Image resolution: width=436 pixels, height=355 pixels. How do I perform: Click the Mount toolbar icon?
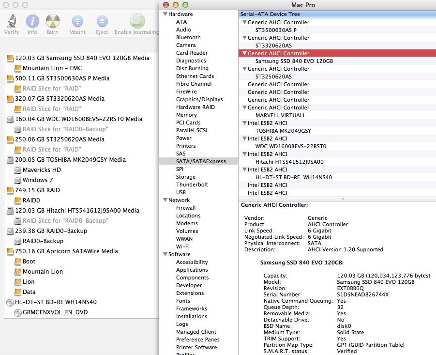pos(77,21)
